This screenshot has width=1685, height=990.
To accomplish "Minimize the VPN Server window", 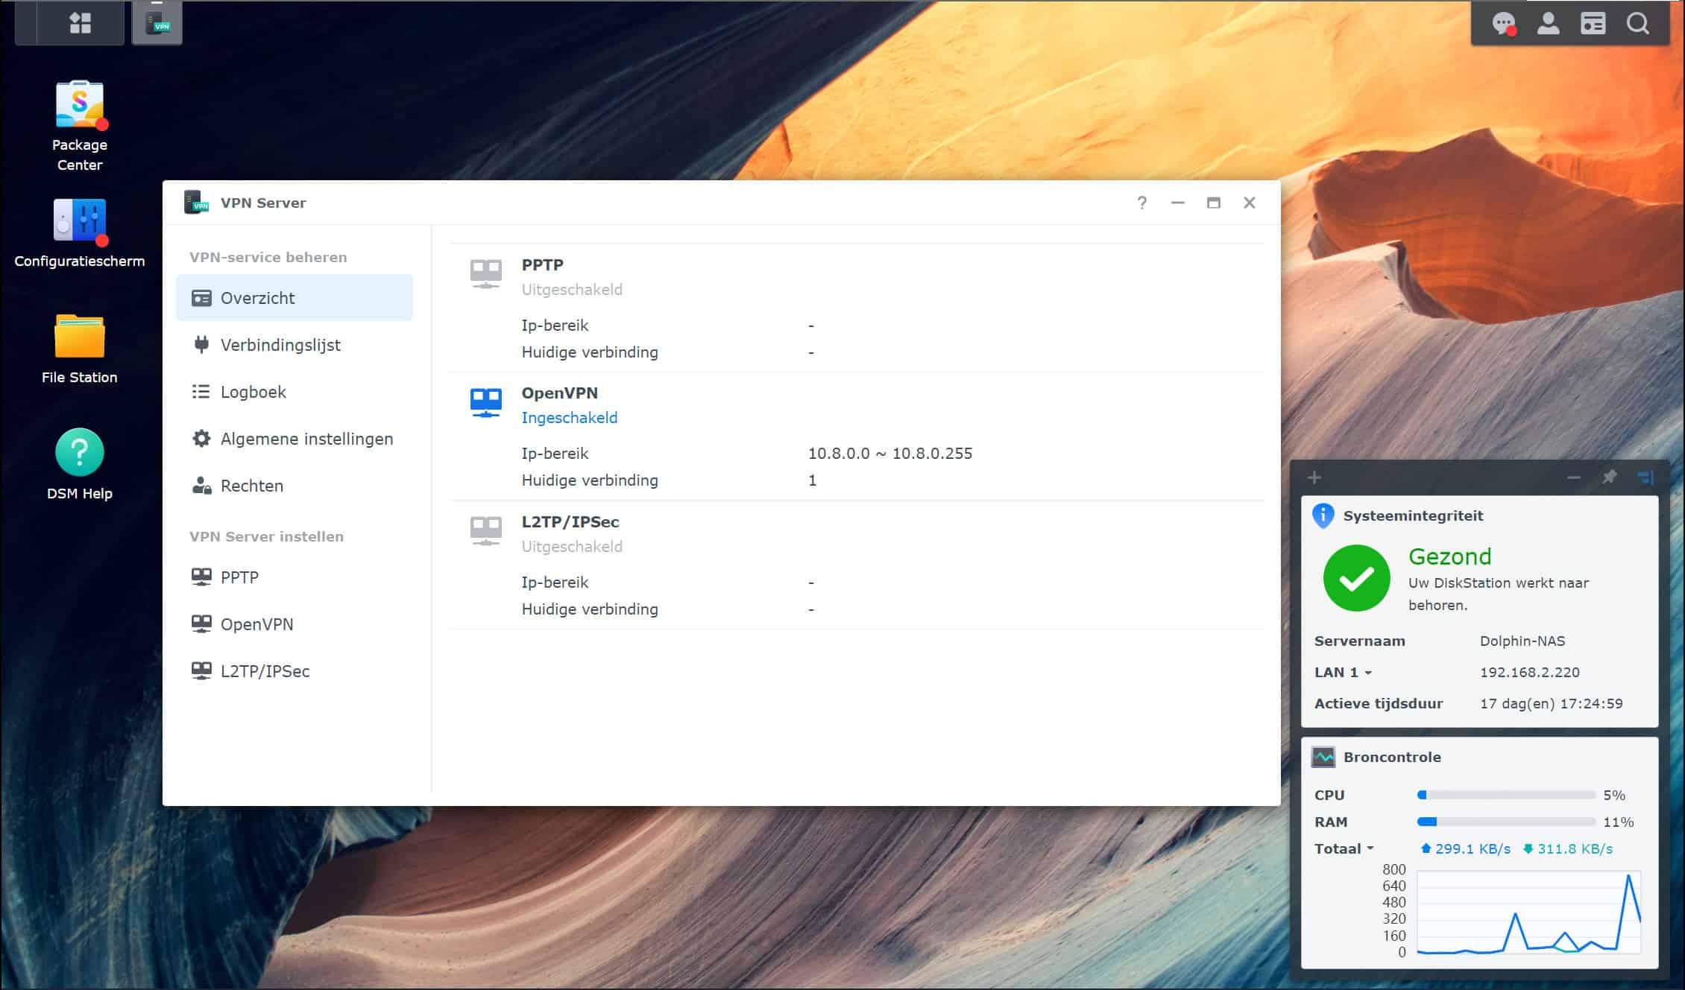I will coord(1177,203).
